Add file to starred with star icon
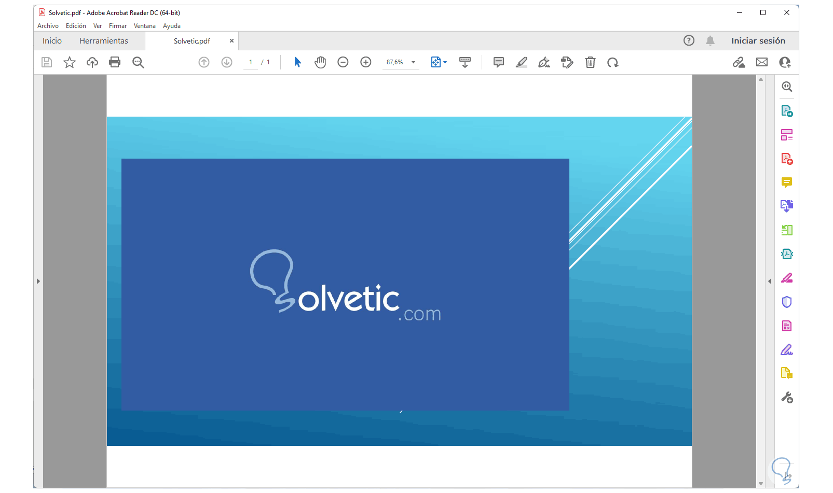Screen dimensions: 833x493 pos(70,62)
